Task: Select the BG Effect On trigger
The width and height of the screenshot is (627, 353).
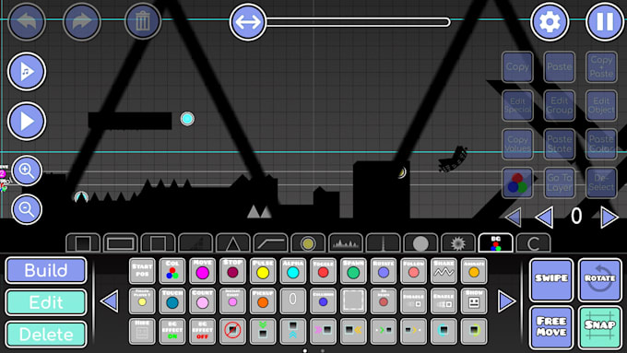Action: (172, 331)
